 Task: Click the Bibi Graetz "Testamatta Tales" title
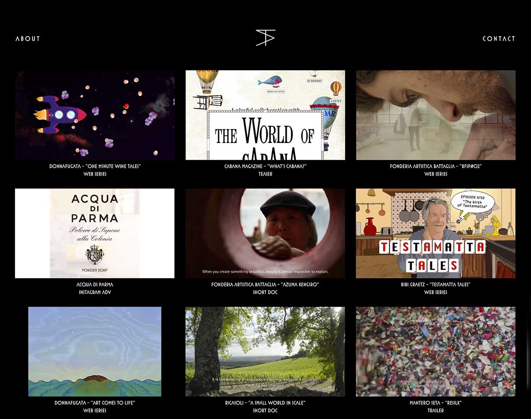click(x=435, y=284)
